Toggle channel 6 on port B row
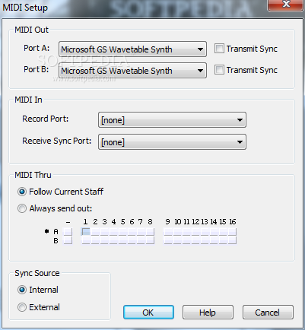 point(132,240)
